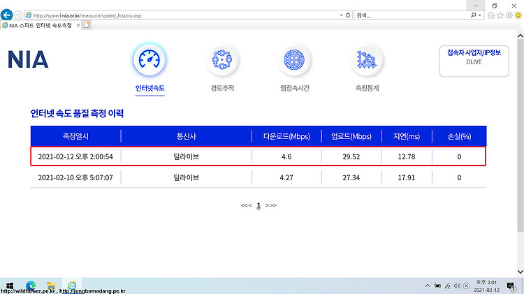Viewport: 524px width, 294px height.
Task: Click date 2021-02-10 오후 5:07:07
Action: click(75, 178)
